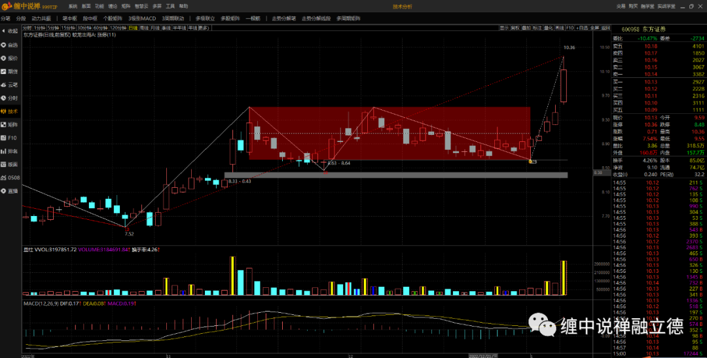Toggle 笔中枢 indicator
The width and height of the screenshot is (707, 358).
coord(69,18)
